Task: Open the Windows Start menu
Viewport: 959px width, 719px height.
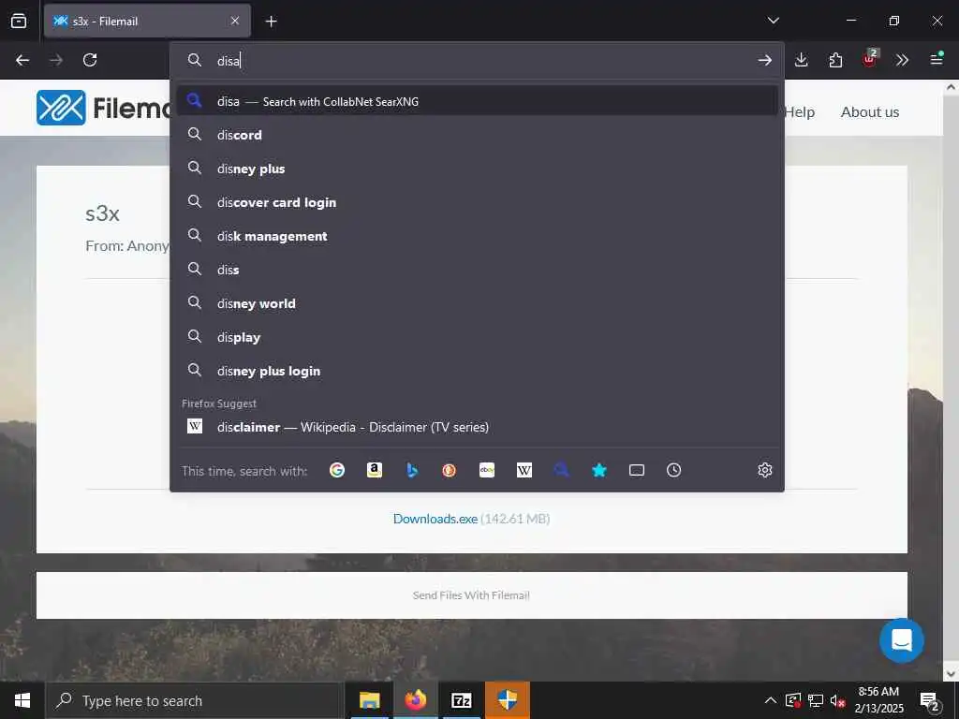Action: click(x=22, y=700)
